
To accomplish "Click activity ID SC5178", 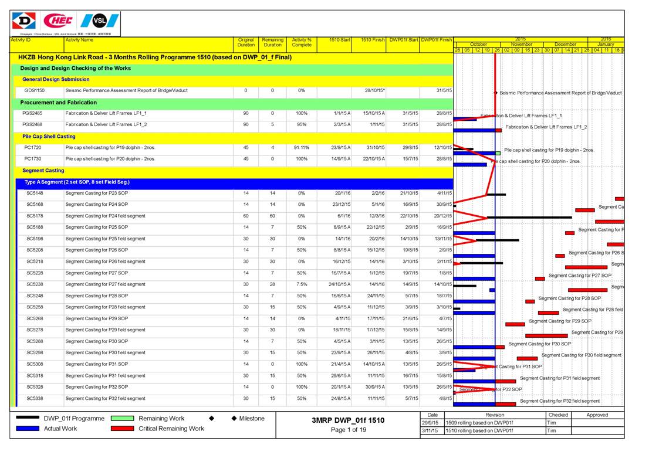I will (35, 216).
